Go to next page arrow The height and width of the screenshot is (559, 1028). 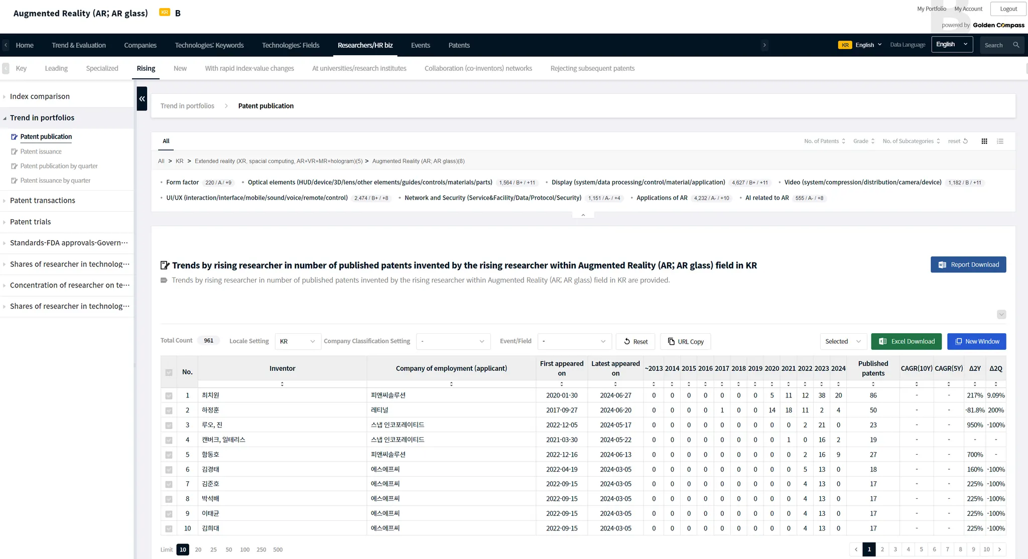999,549
